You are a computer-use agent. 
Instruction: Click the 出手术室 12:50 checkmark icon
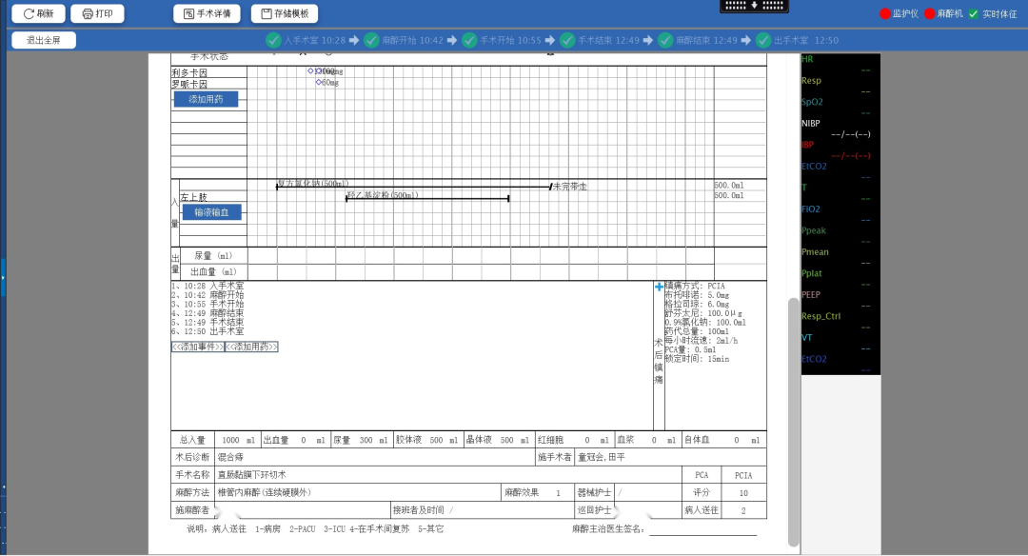click(763, 40)
